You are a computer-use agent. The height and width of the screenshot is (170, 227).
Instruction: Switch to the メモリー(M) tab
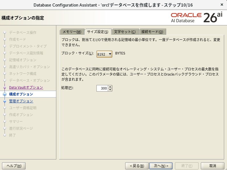point(72,32)
